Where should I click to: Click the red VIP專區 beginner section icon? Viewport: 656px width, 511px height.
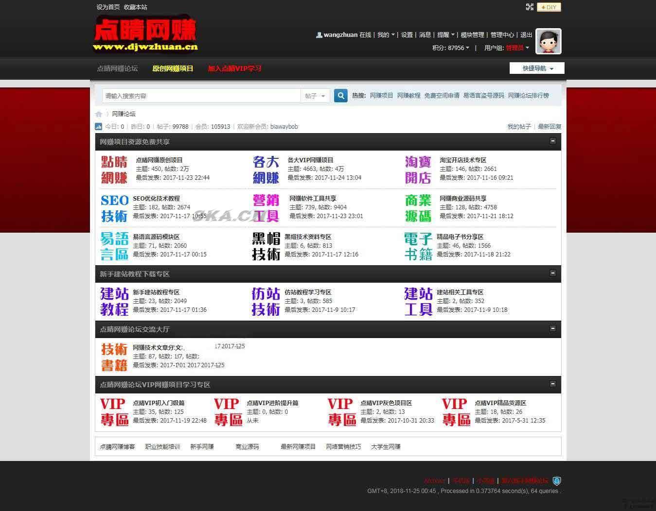(x=114, y=412)
